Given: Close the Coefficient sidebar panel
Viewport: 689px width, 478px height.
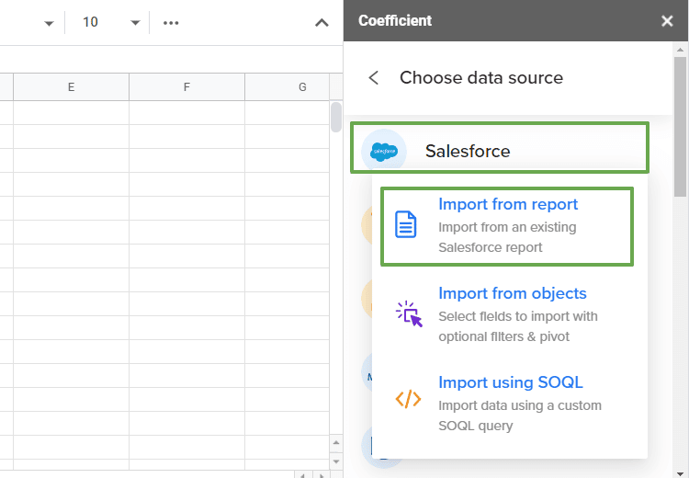Looking at the screenshot, I should (x=667, y=20).
